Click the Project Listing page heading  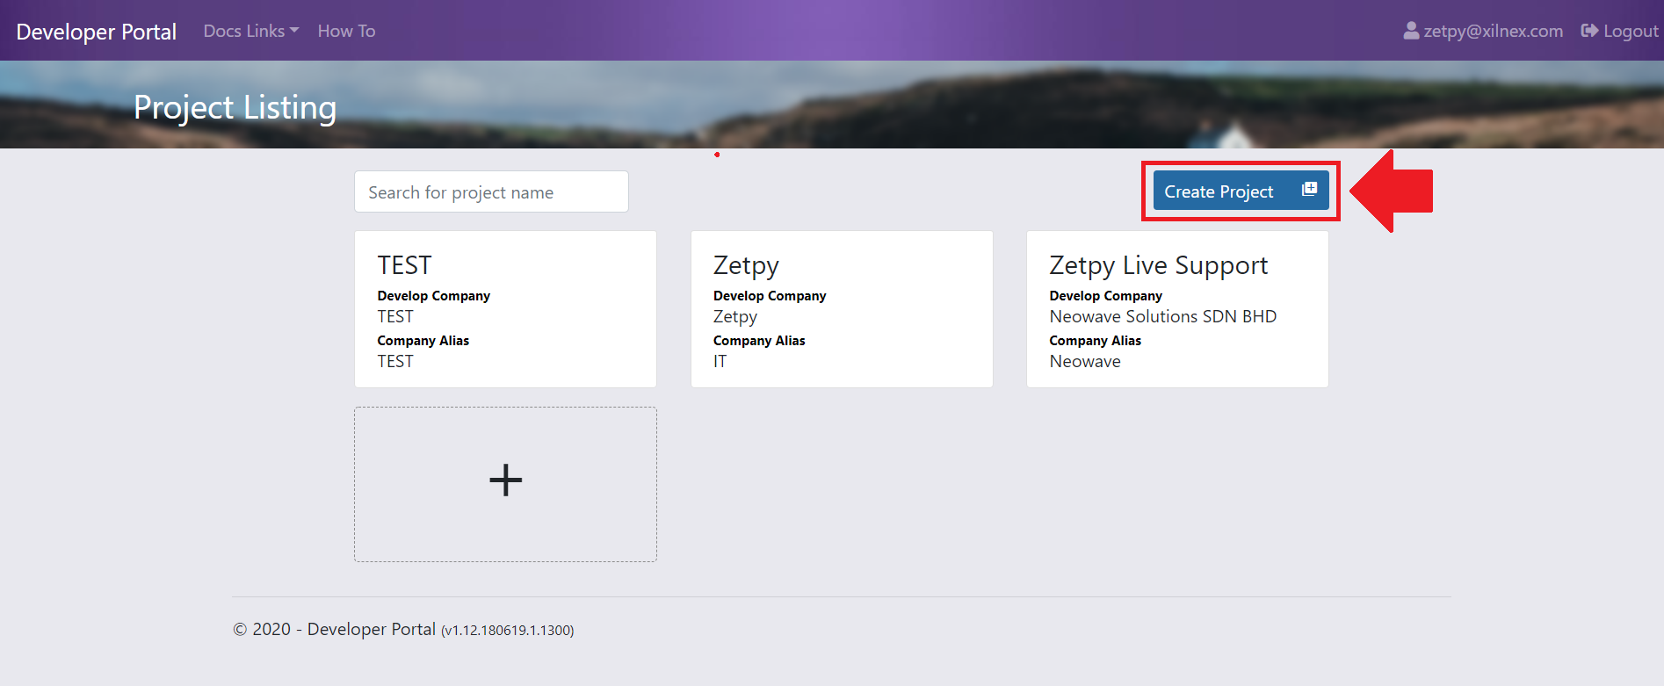click(235, 107)
